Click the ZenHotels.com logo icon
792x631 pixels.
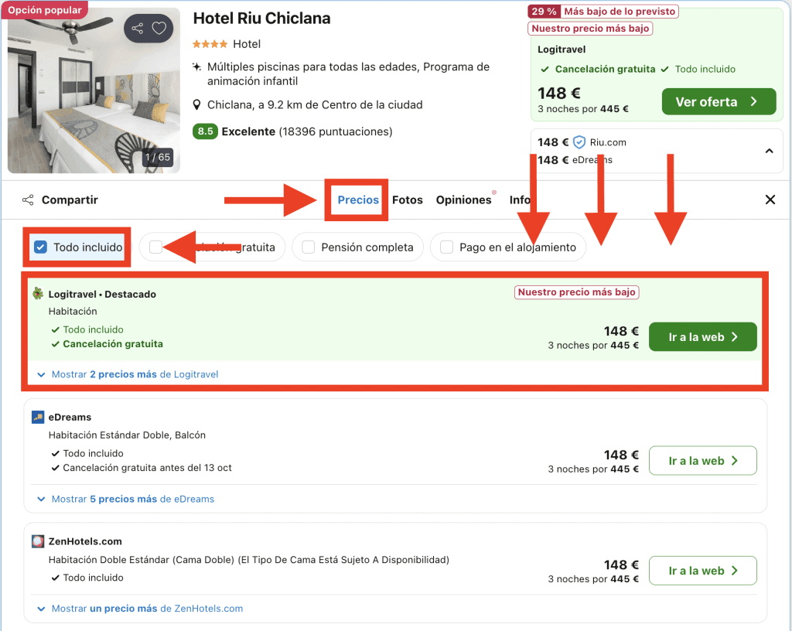(38, 541)
